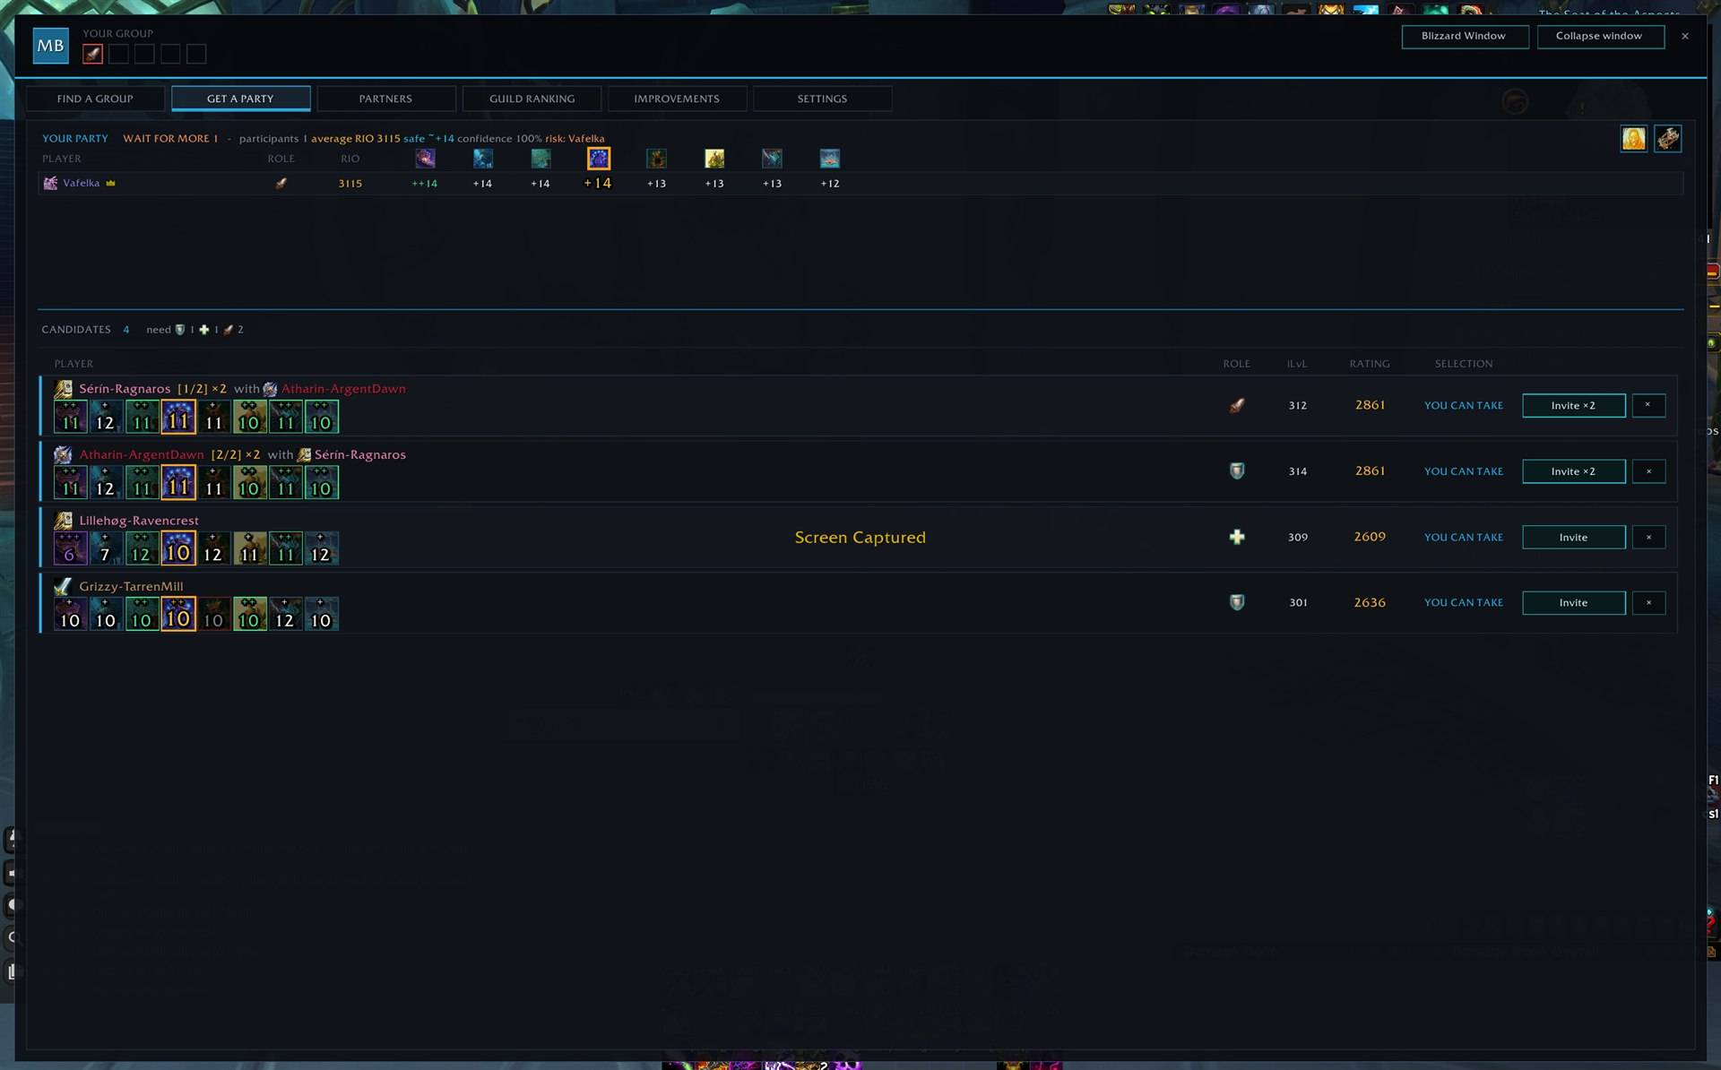This screenshot has height=1070, width=1721.
Task: Invite ×2 from the Sérin-Ragnaros row
Action: [1573, 405]
